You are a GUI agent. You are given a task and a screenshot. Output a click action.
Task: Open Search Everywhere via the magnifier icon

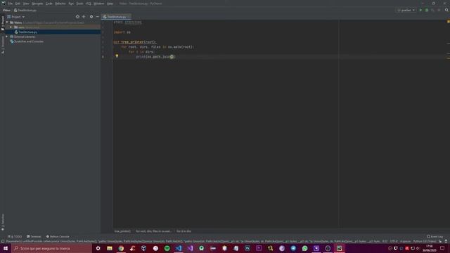click(x=446, y=10)
